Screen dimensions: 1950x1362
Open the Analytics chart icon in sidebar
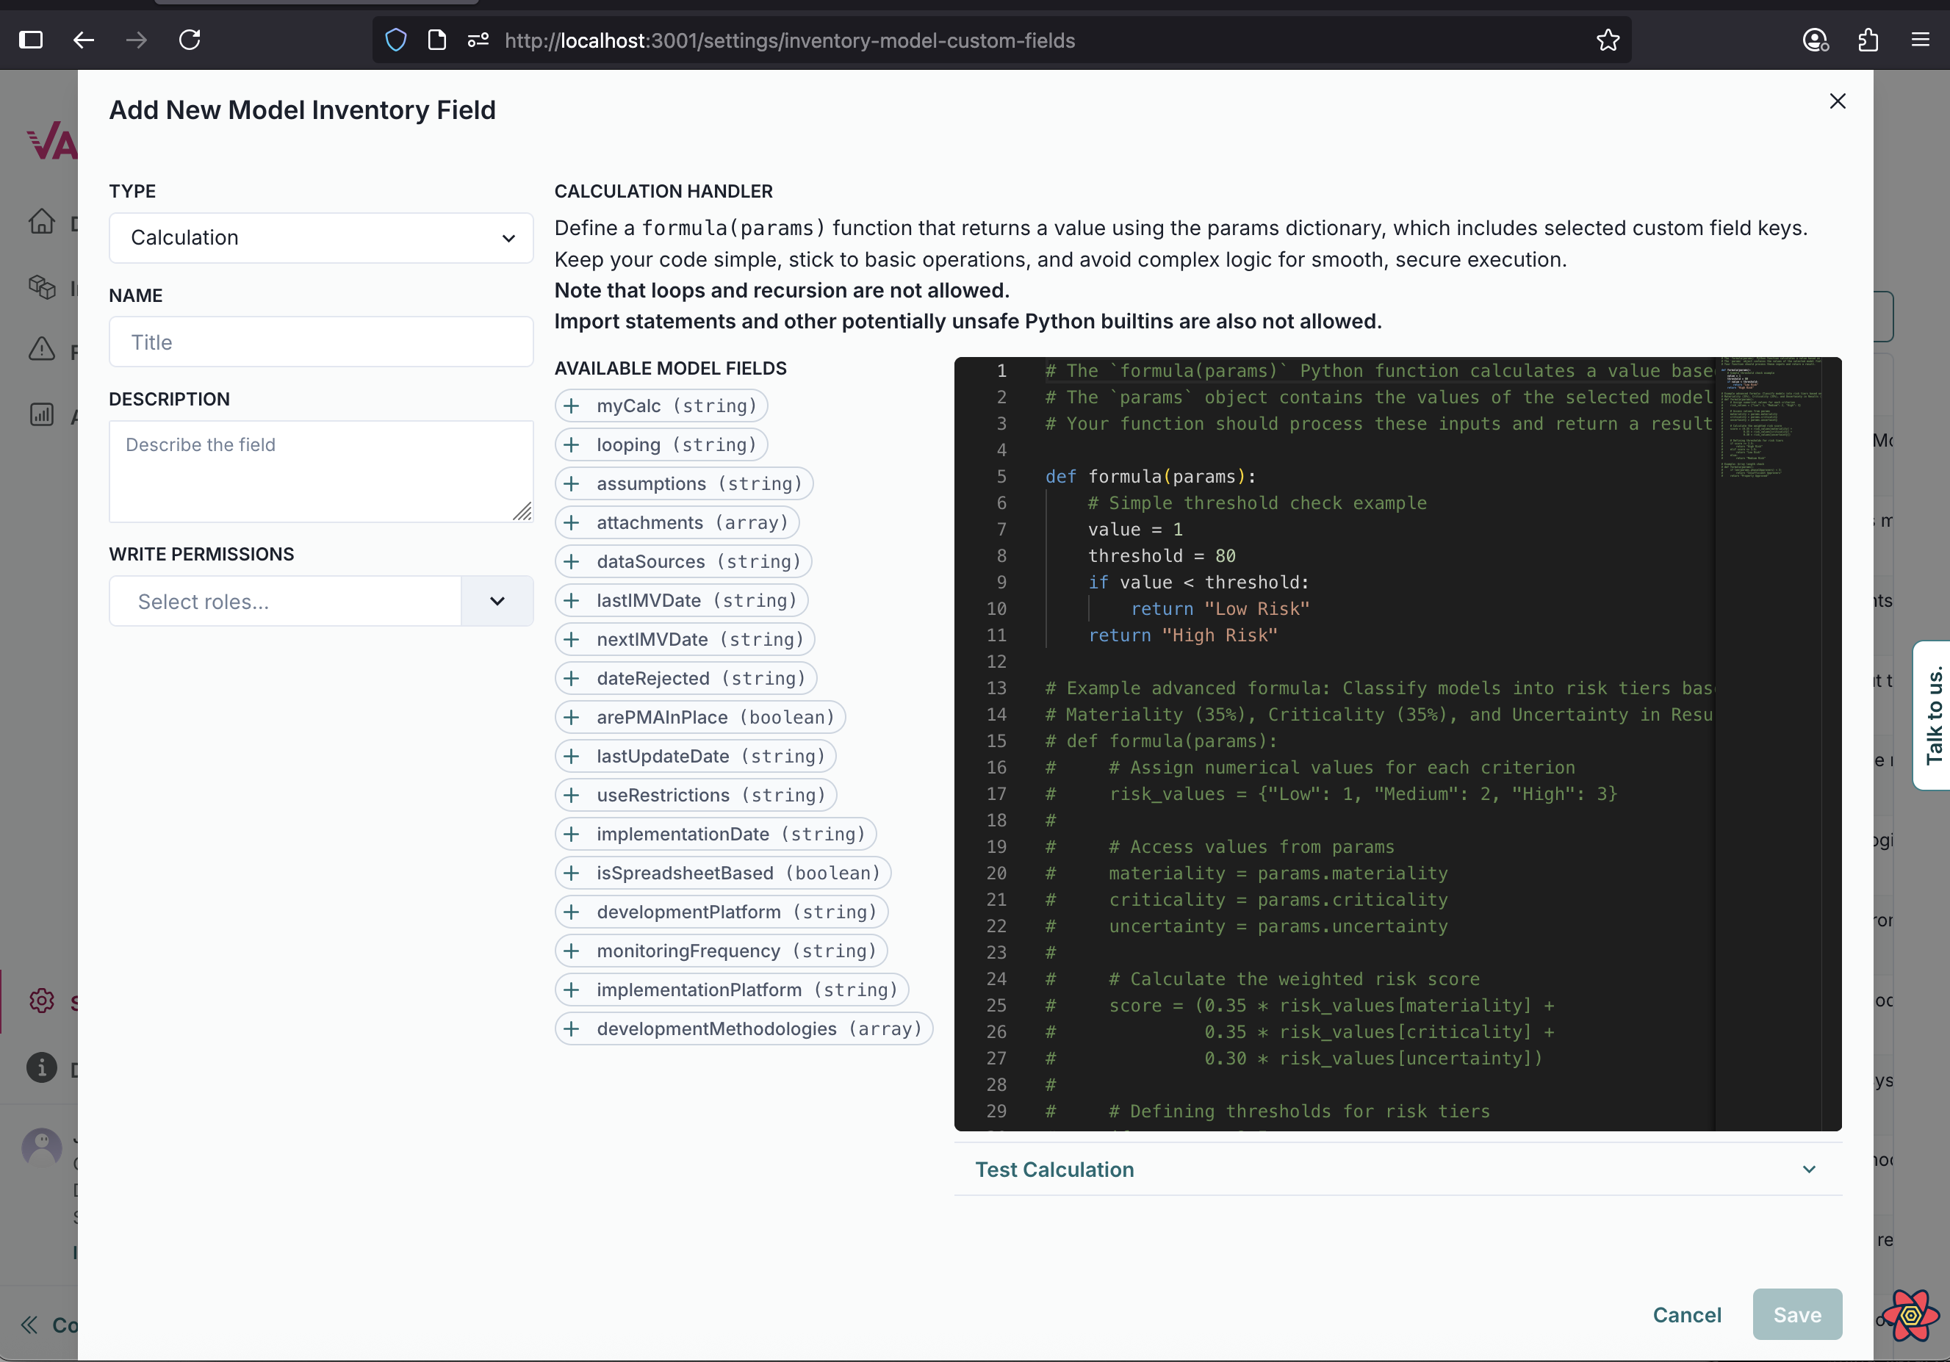43,414
